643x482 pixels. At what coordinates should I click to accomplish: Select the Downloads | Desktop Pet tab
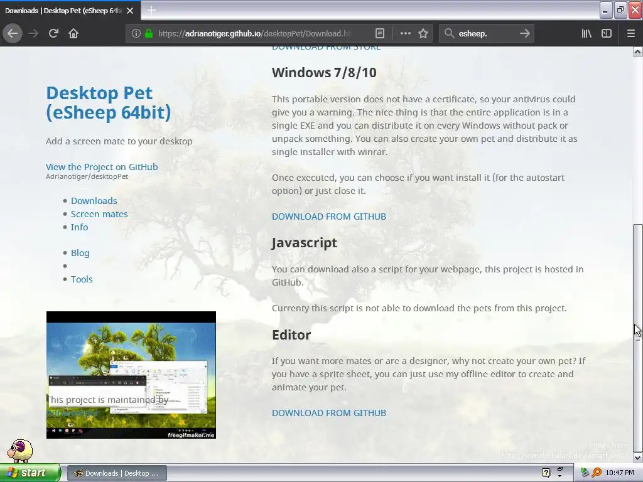point(63,11)
